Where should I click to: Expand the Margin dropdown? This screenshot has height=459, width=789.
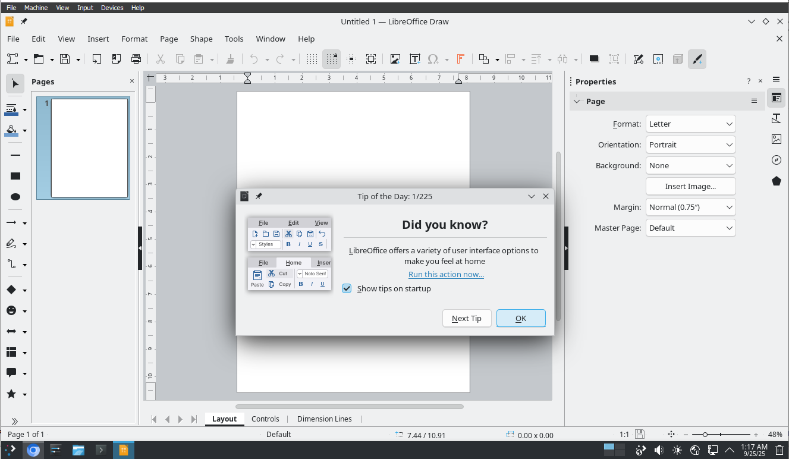coord(690,207)
